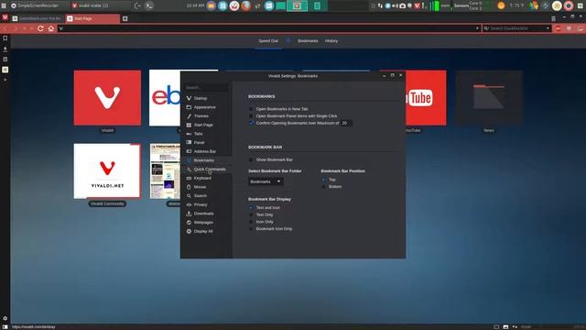This screenshot has width=586, height=330.
Task: Open a new tab with plus button
Action: click(125, 18)
